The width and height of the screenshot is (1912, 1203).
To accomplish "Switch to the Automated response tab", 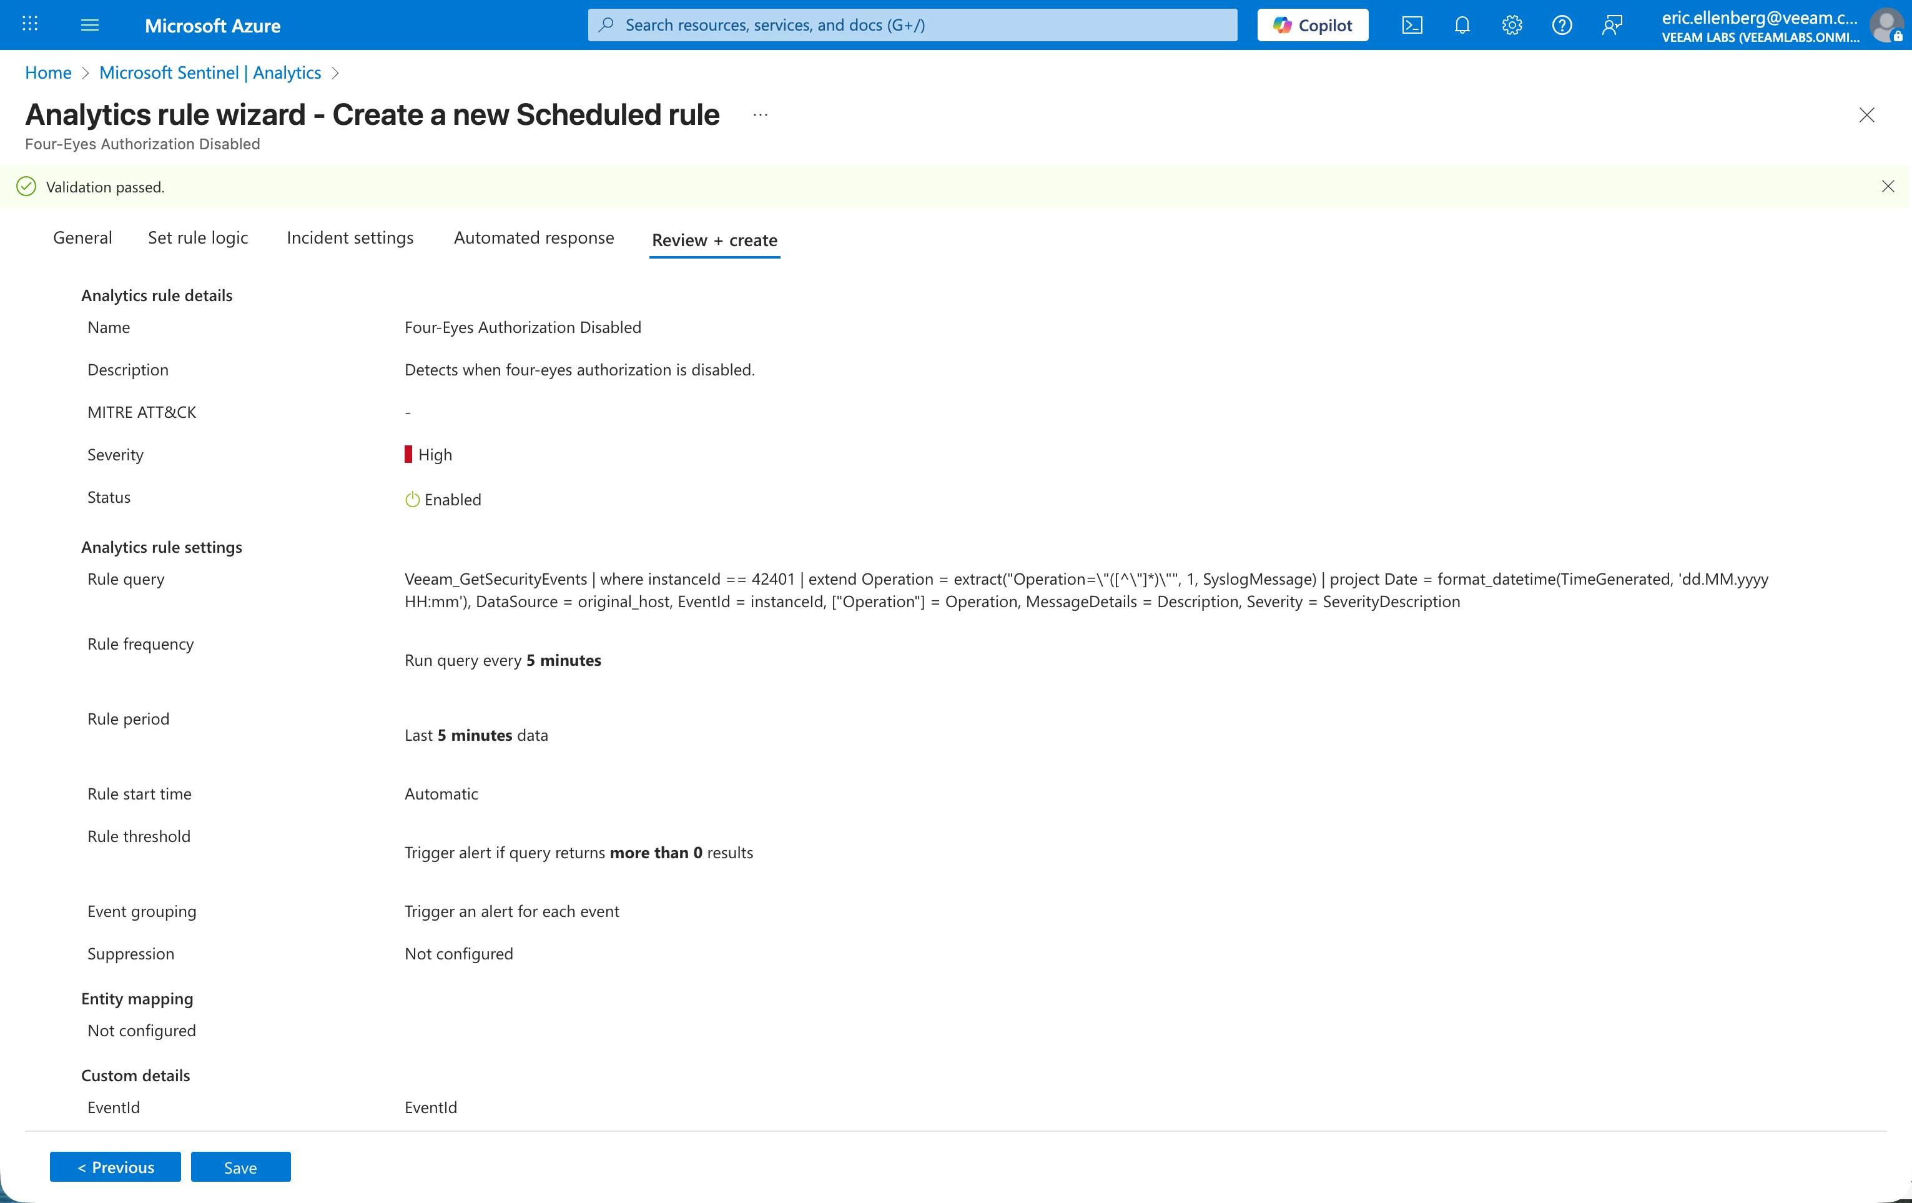I will (533, 237).
